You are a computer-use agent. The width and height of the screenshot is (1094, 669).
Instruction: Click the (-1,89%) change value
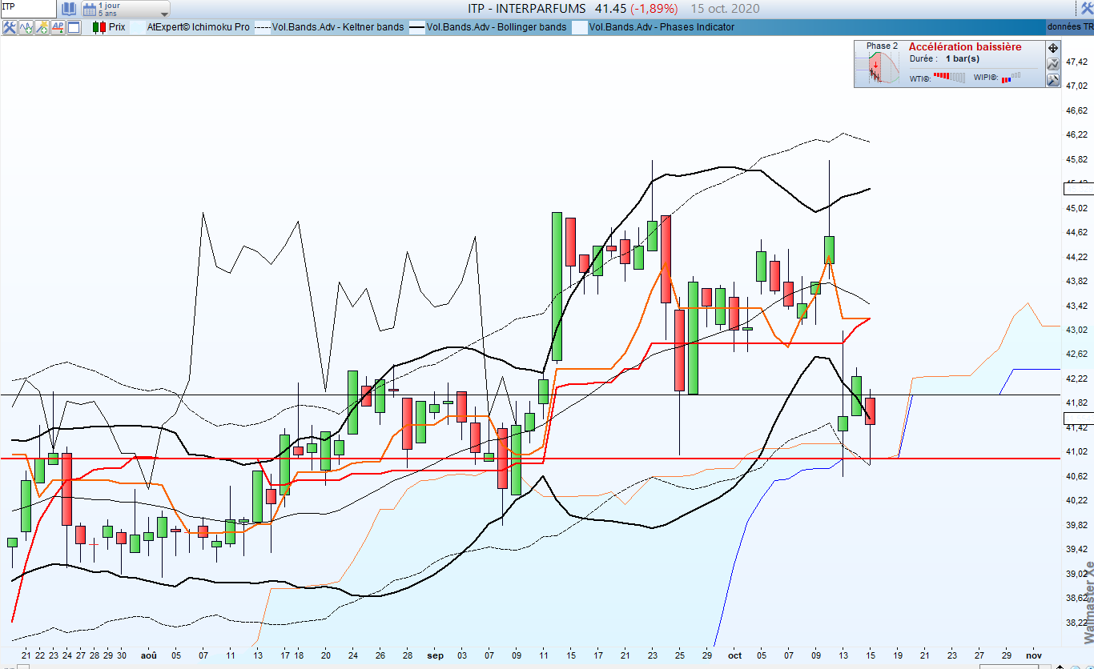tap(654, 9)
